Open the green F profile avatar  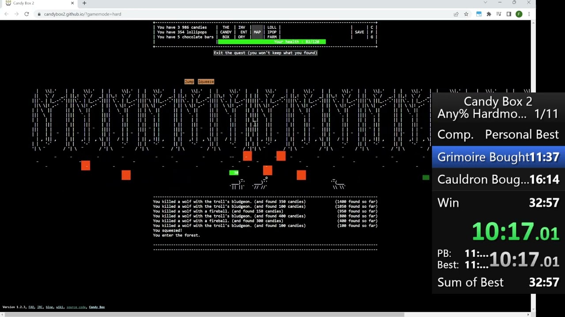click(x=519, y=14)
